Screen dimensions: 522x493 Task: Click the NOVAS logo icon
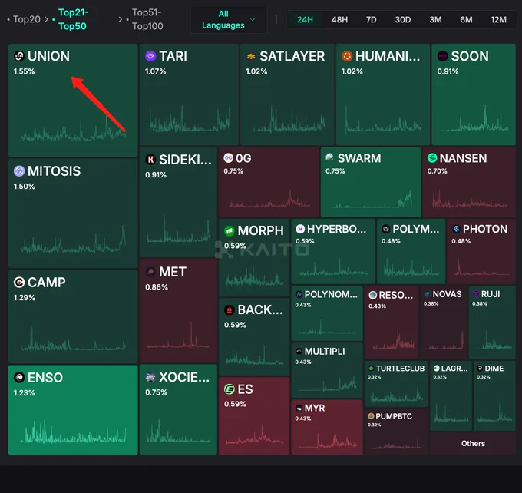pyautogui.click(x=427, y=294)
